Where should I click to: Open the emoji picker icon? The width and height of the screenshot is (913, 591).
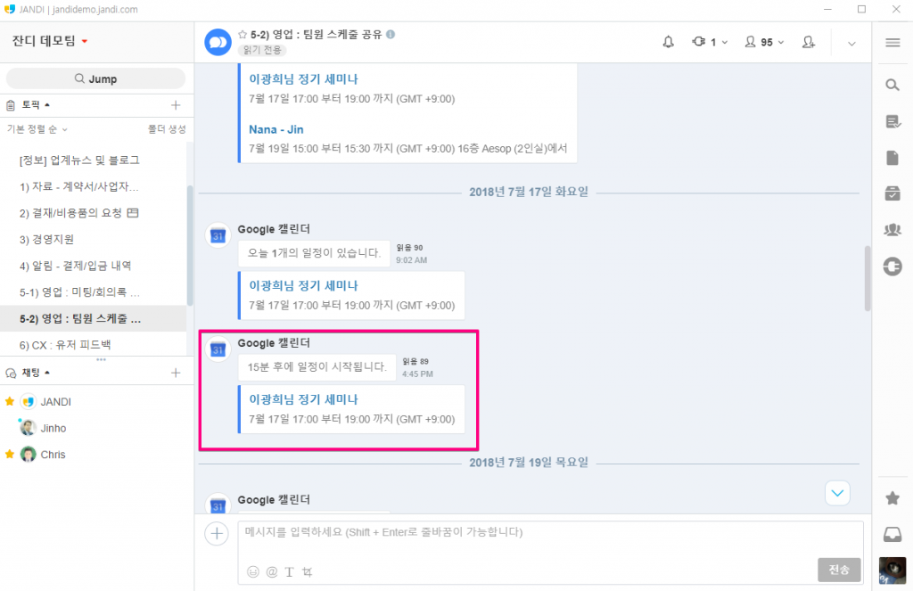pos(252,571)
